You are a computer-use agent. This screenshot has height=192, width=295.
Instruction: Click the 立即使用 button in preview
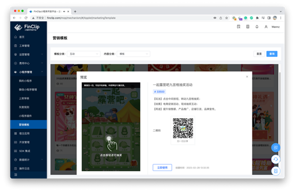[x=162, y=168]
